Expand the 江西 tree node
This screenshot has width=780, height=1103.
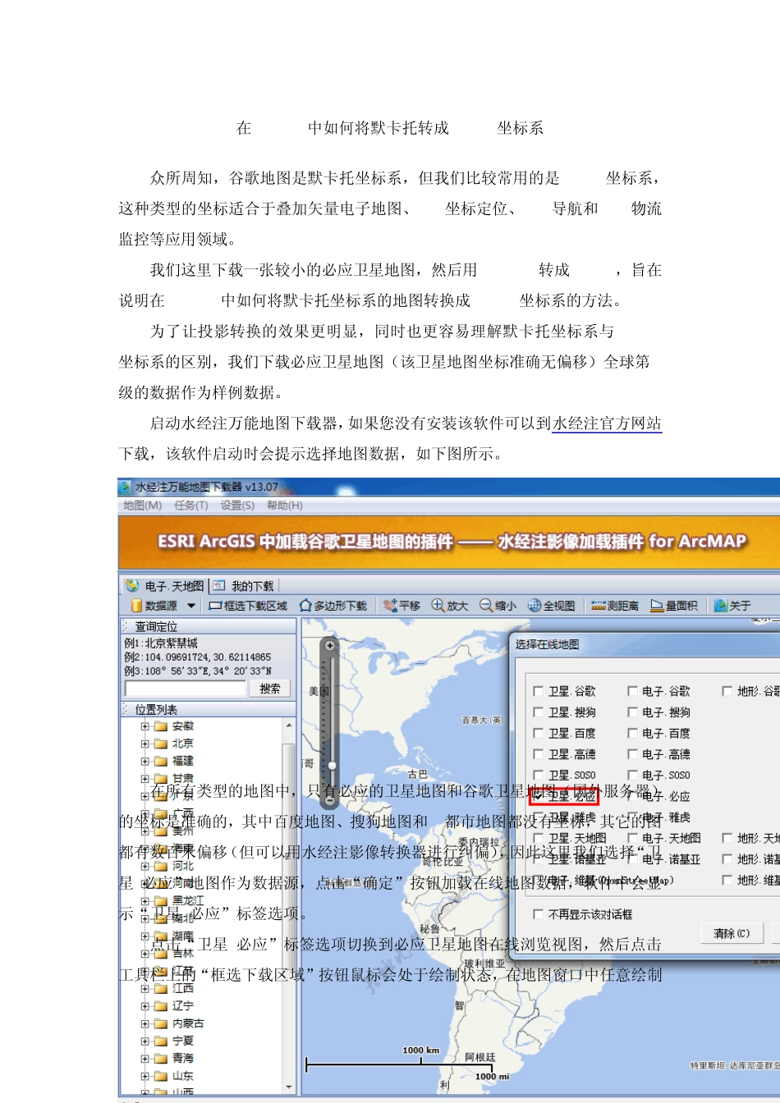tap(145, 988)
